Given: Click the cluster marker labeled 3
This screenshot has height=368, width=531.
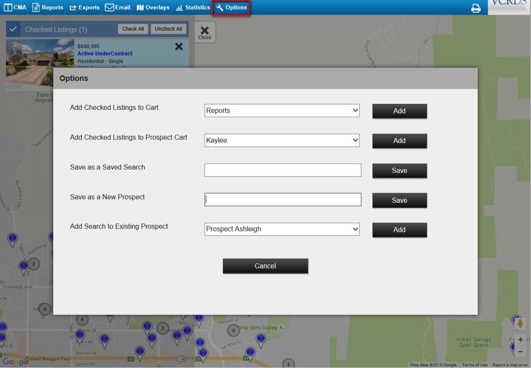Looking at the screenshot, I should point(163,328).
